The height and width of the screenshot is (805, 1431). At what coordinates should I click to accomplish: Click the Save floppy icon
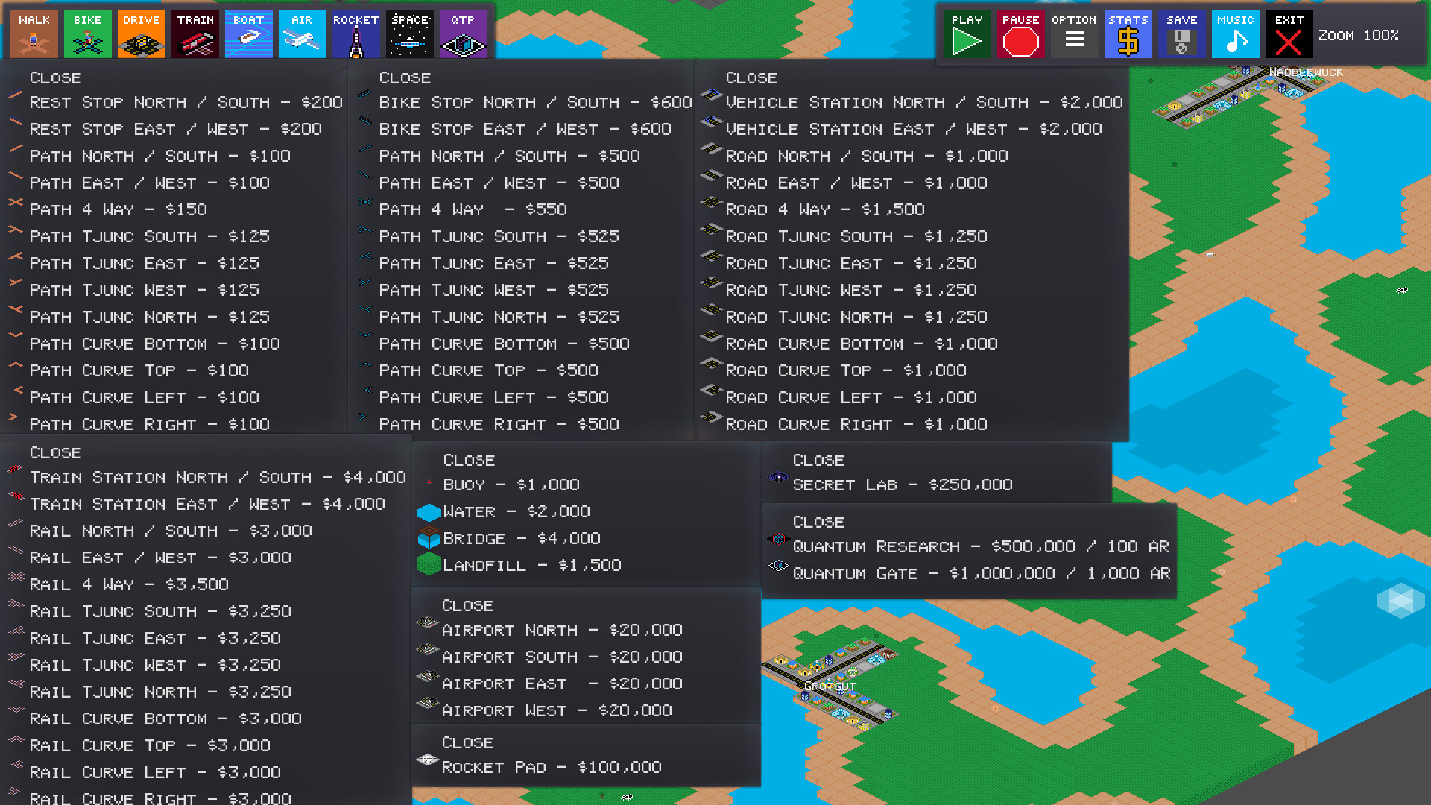[1182, 34]
